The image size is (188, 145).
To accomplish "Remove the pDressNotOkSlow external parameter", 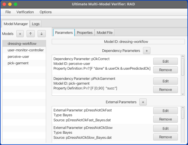I will pyautogui.click(x=165, y=137).
